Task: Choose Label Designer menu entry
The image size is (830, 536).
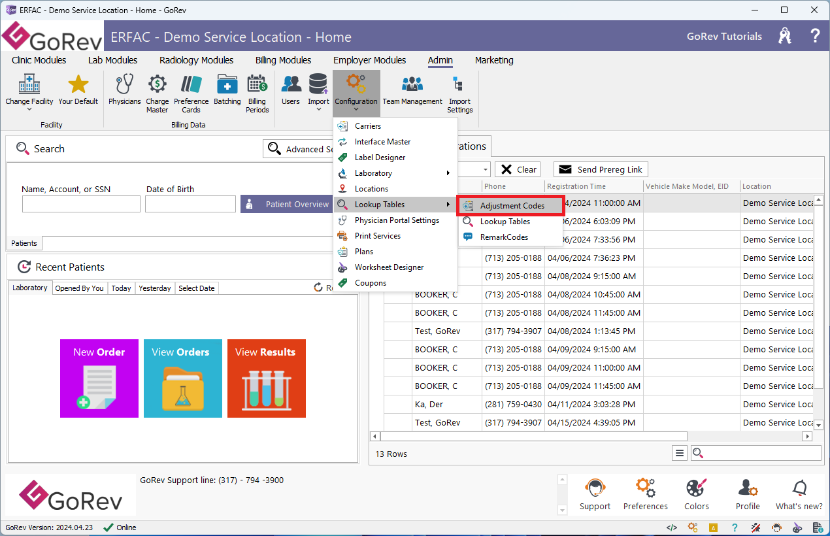Action: coord(395,158)
